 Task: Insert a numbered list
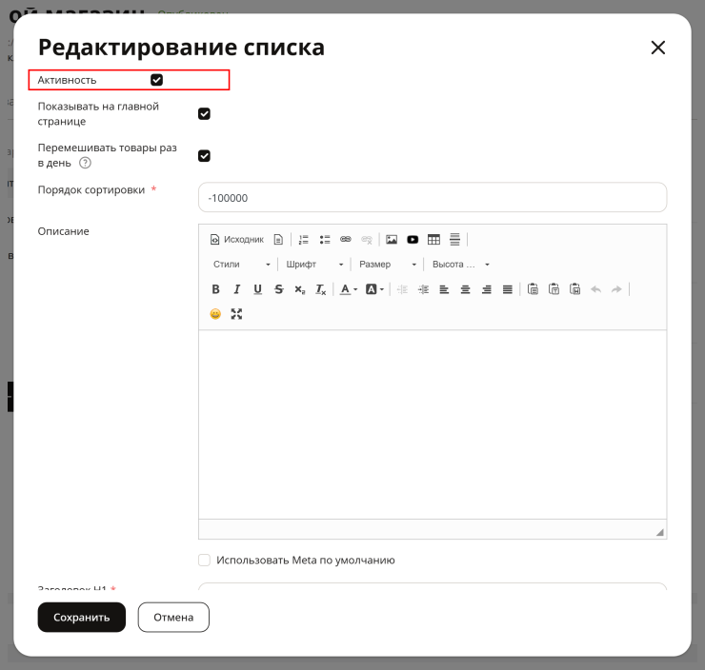pos(304,239)
